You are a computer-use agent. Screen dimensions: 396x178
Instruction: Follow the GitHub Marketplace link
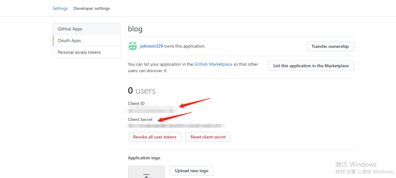[213, 64]
